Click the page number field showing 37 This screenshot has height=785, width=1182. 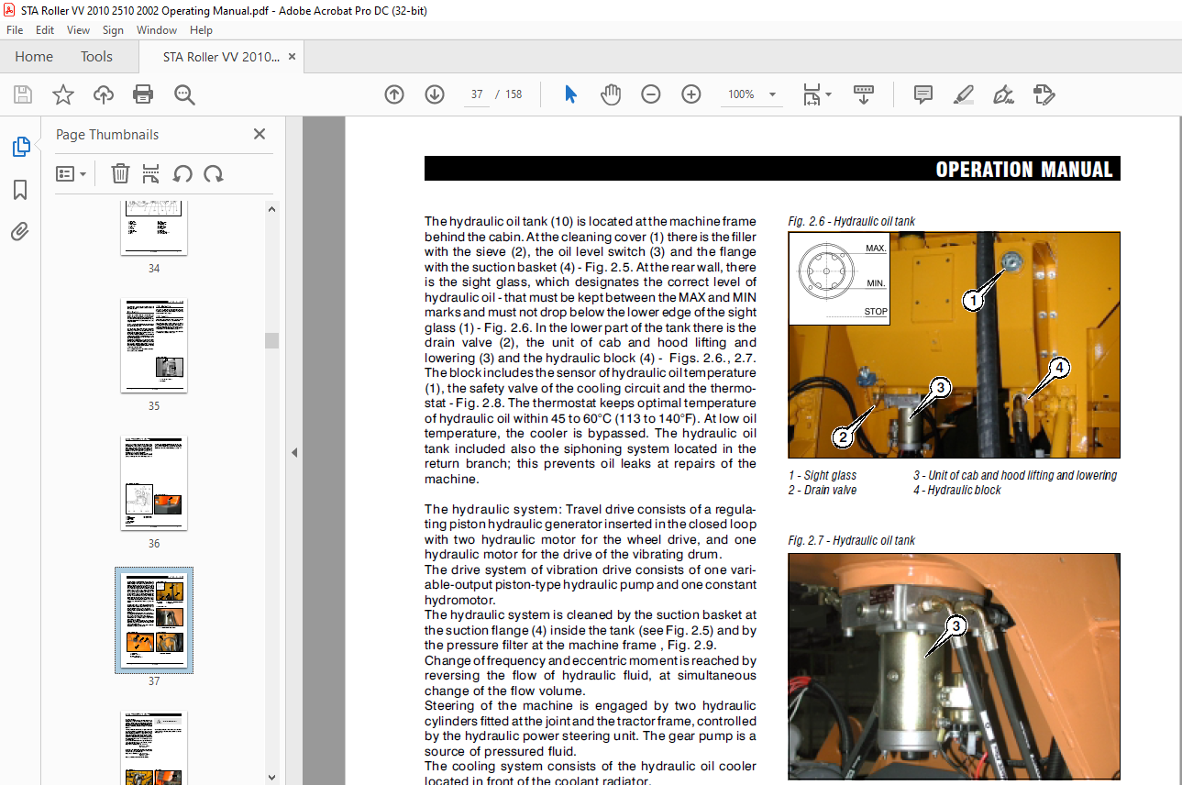[477, 94]
